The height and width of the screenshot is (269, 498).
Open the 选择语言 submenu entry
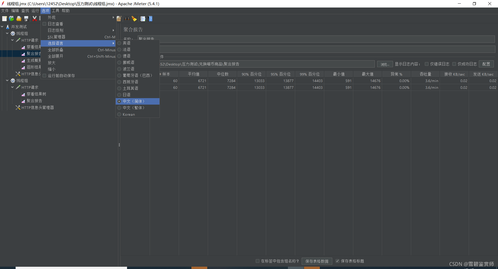pyautogui.click(x=78, y=43)
